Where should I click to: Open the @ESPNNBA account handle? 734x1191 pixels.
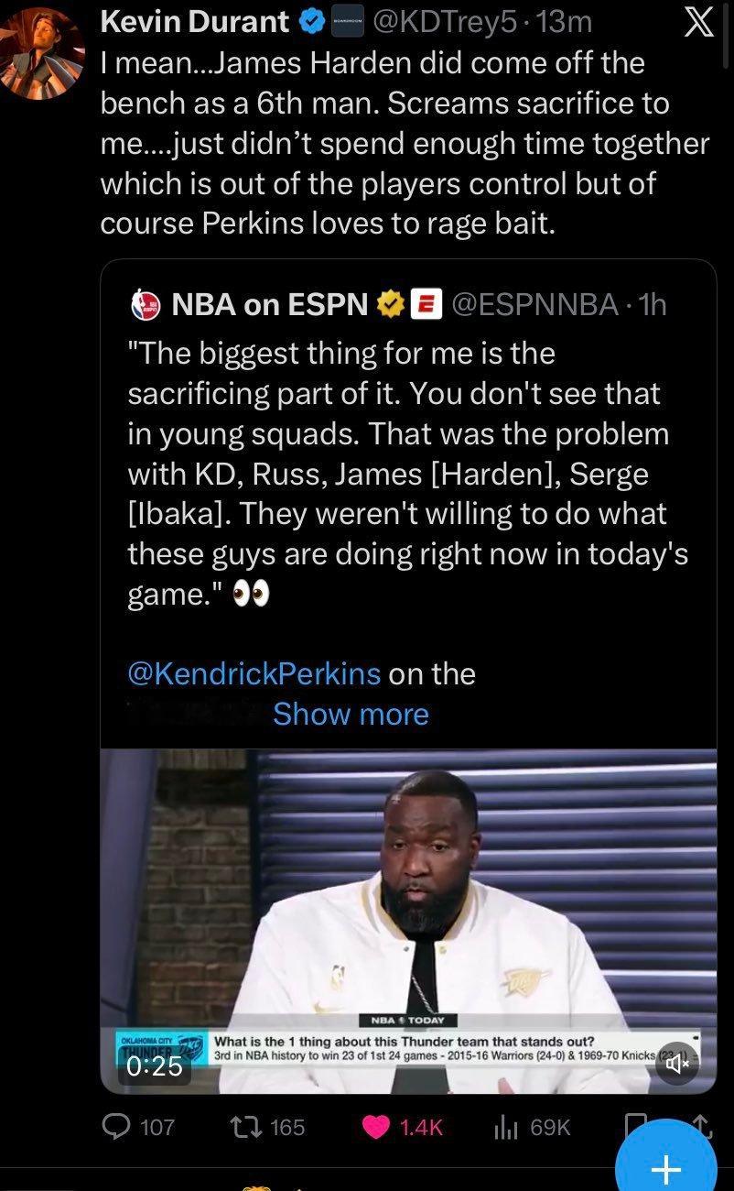pos(534,304)
